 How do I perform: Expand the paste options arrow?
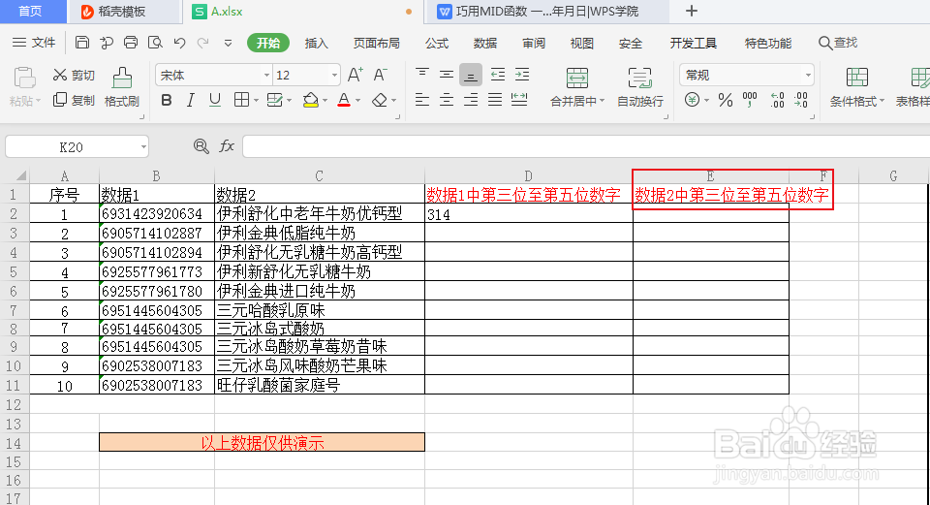[x=39, y=101]
